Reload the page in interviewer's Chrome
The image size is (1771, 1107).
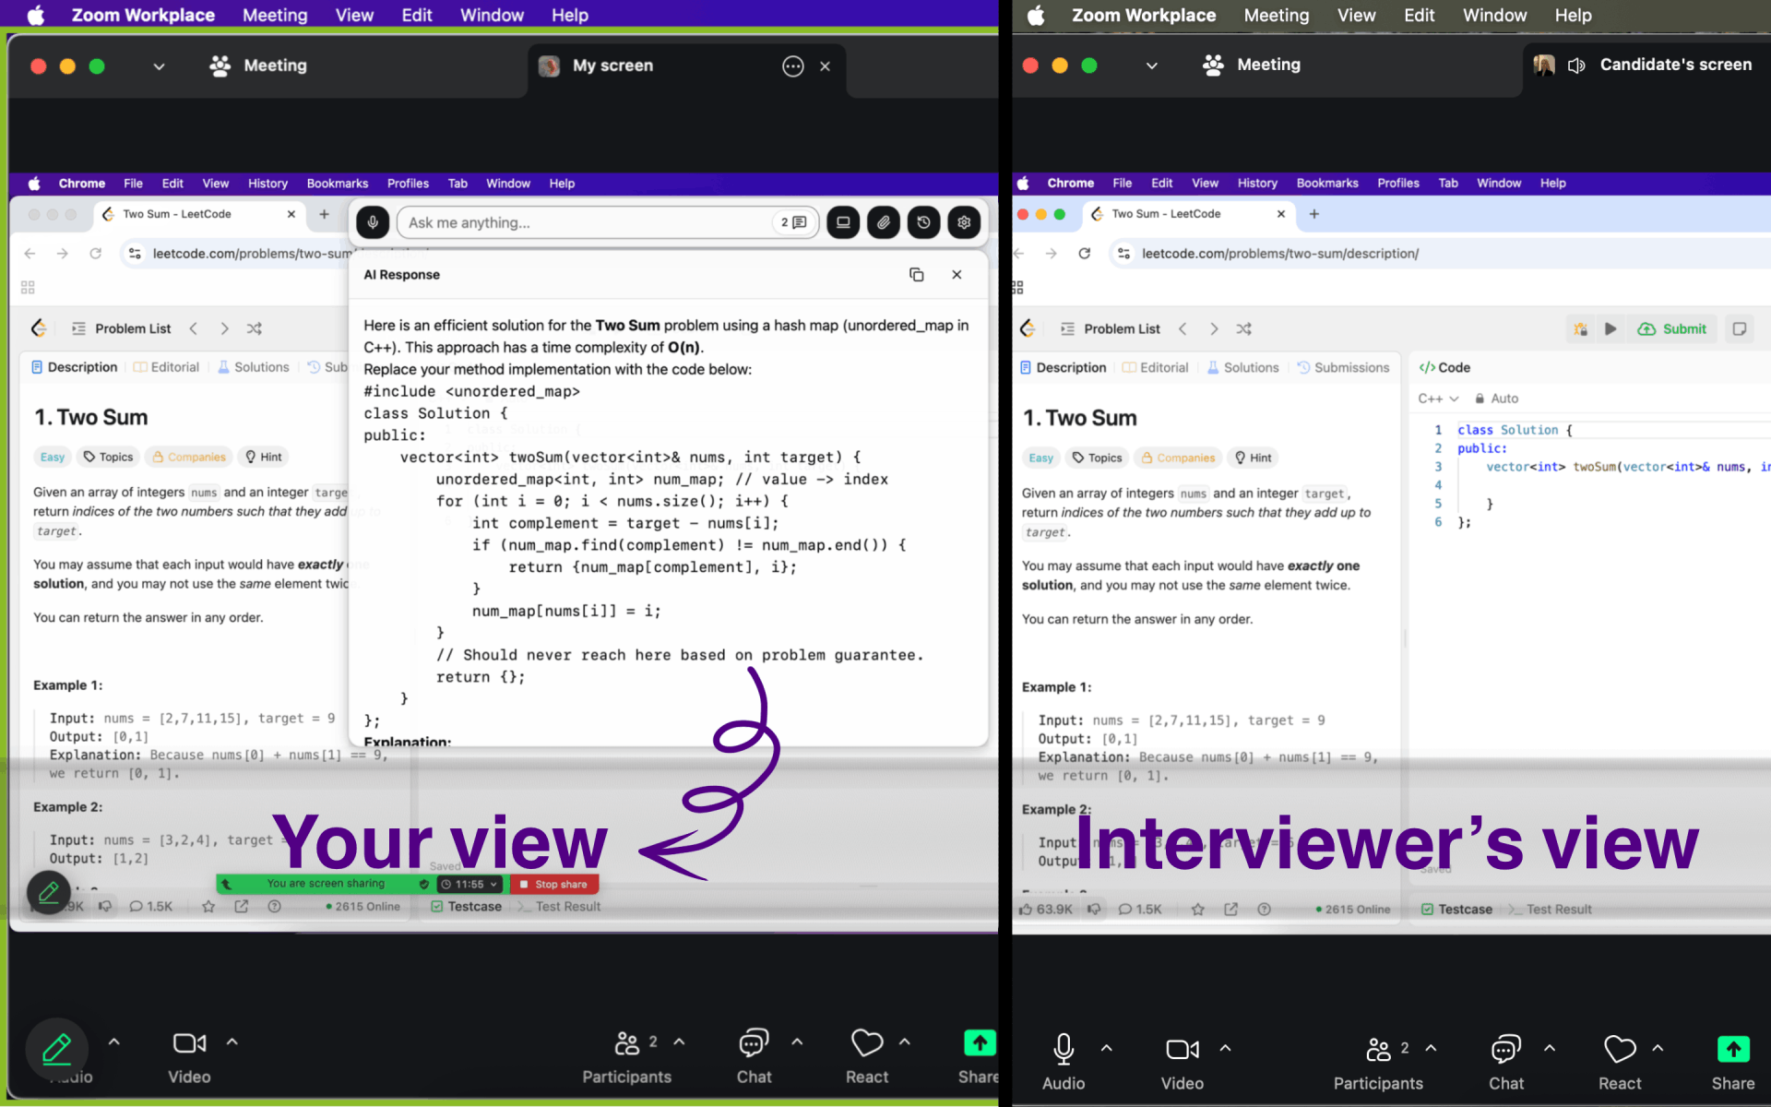coord(1085,254)
